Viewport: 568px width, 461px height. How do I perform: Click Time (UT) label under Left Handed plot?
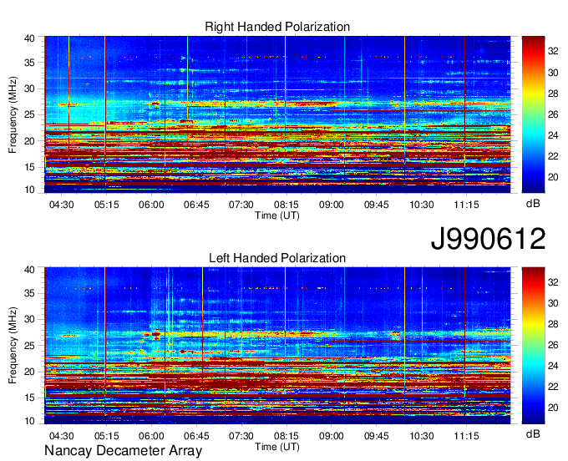pyautogui.click(x=277, y=447)
